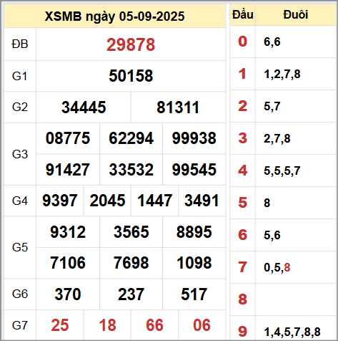338x341 pixels.
Task: Select G3 number 99938
Action: tap(194, 138)
